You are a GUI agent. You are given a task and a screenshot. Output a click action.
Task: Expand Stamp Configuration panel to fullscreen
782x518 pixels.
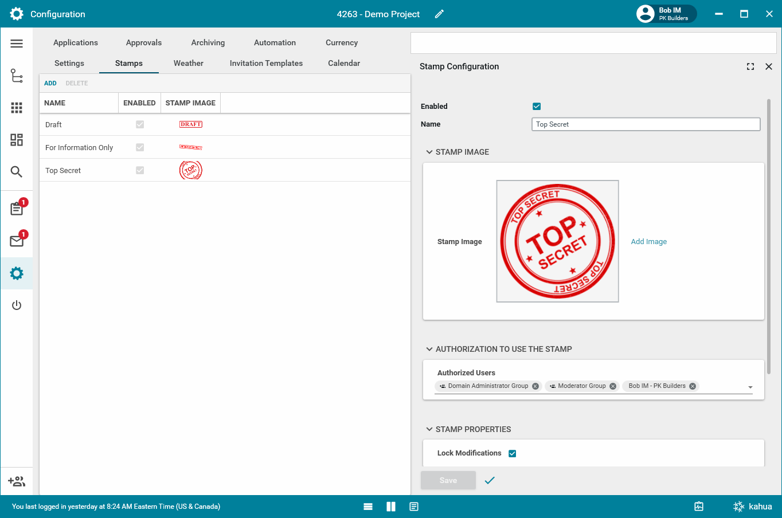point(750,66)
